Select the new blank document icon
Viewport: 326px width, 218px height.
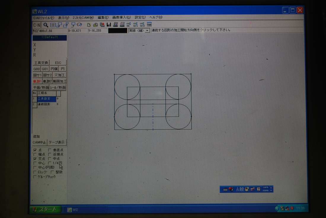coord(89,25)
